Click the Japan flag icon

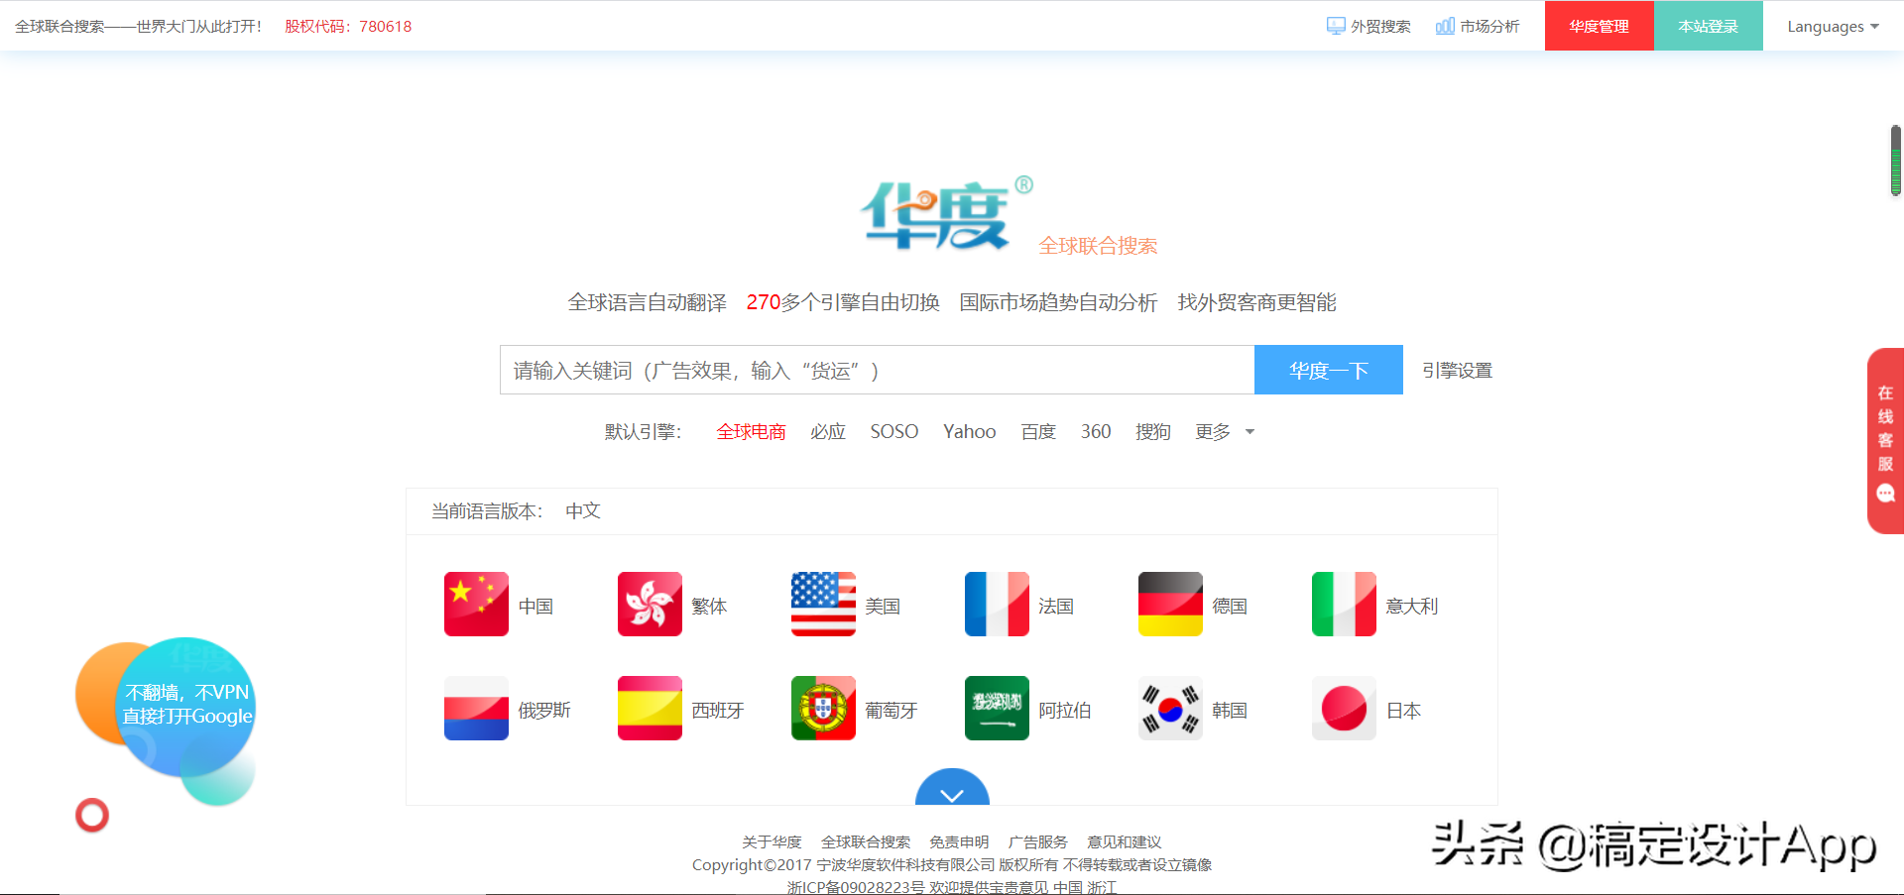(1344, 708)
